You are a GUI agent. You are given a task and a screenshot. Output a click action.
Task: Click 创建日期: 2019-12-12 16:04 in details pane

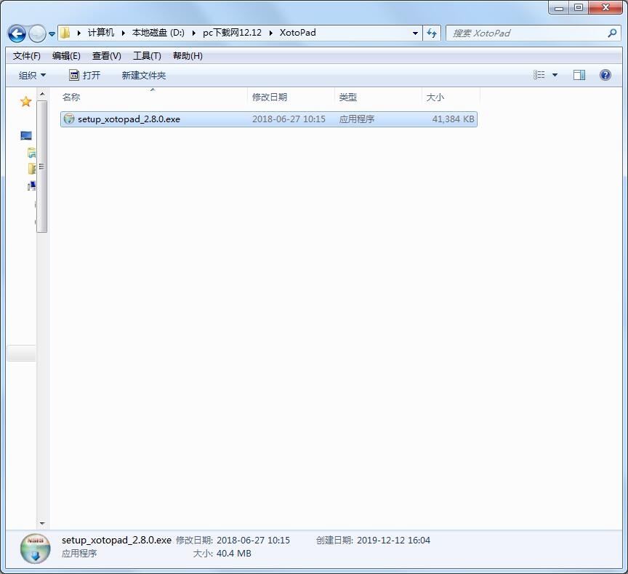pos(374,541)
